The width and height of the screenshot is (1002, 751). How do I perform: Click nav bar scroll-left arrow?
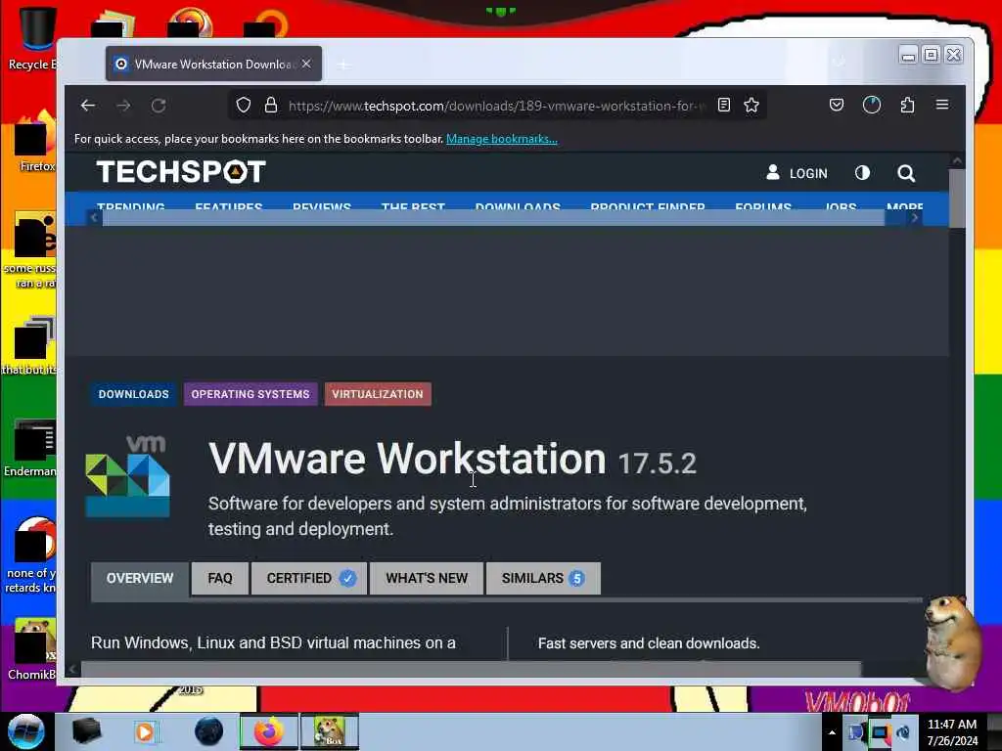click(x=94, y=218)
